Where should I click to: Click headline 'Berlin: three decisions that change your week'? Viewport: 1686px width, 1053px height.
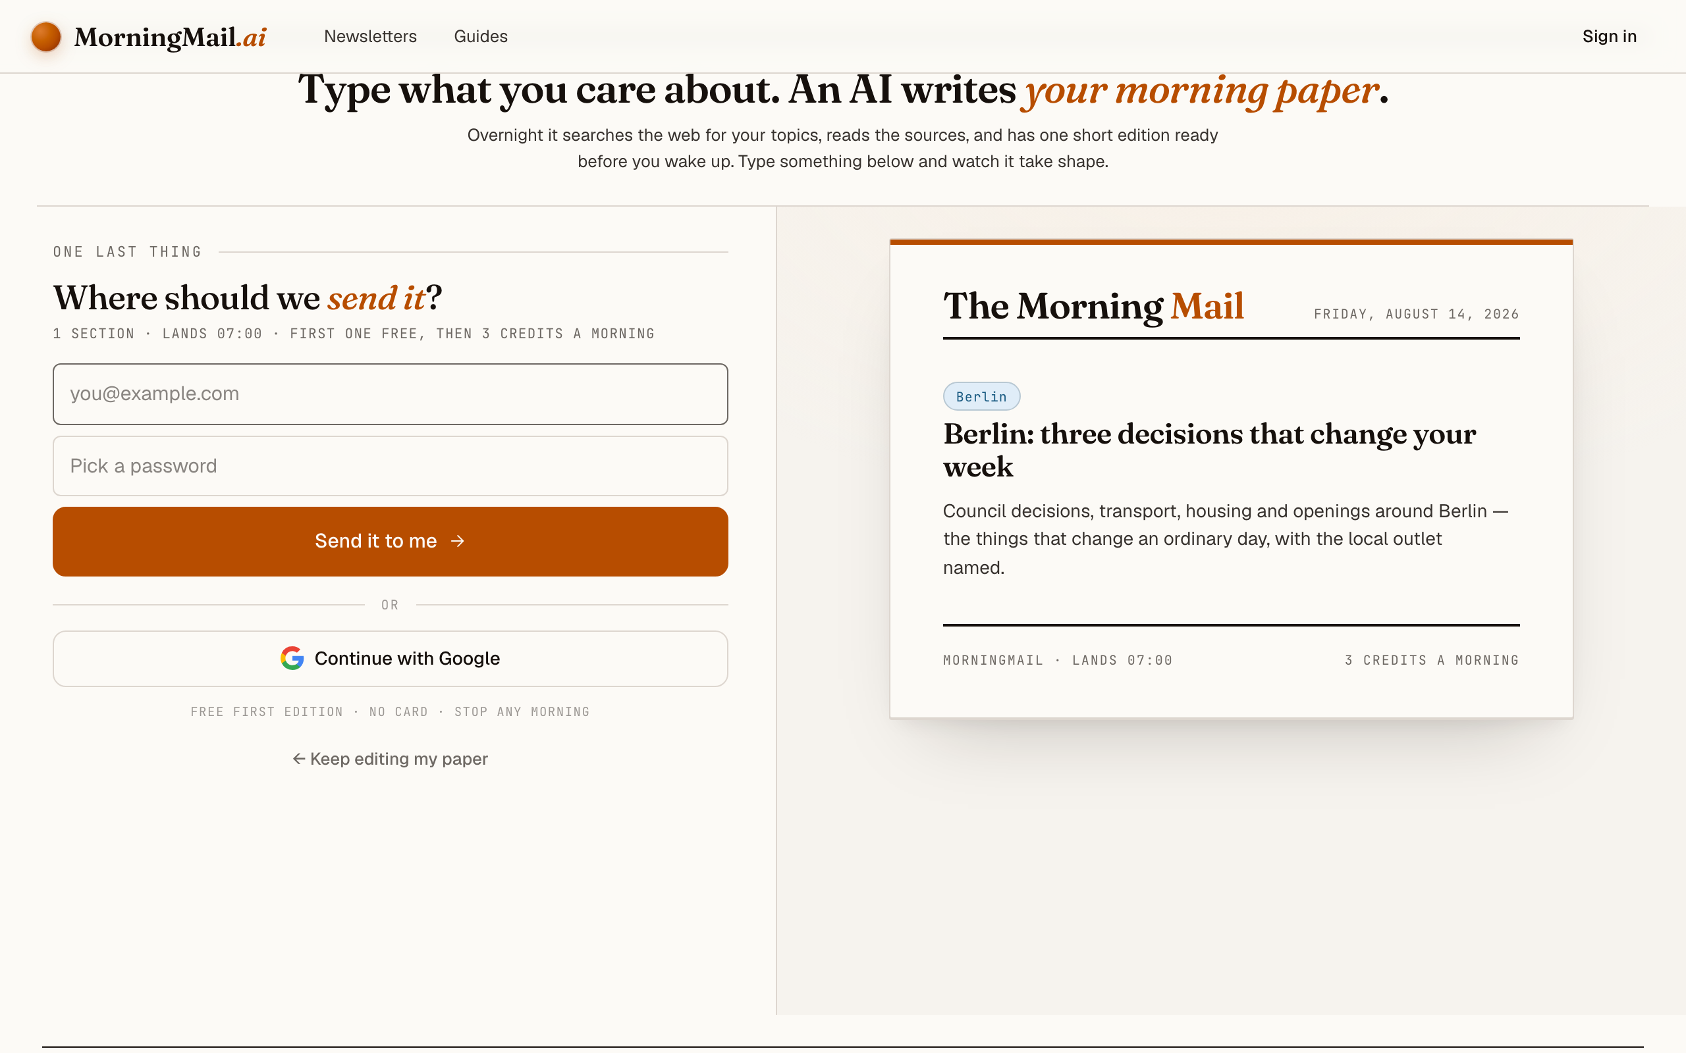click(1209, 450)
